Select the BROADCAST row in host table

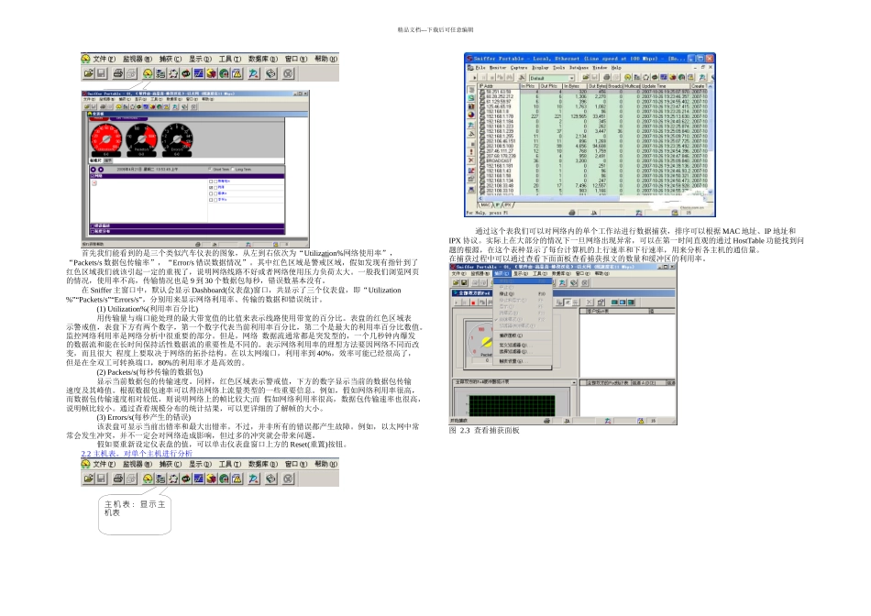(x=592, y=160)
